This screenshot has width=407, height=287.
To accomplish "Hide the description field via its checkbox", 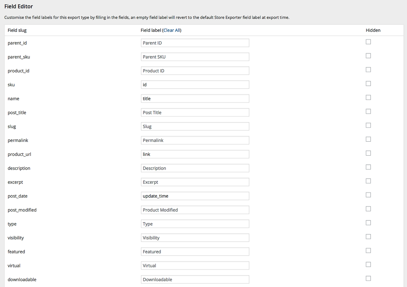I will [368, 167].
